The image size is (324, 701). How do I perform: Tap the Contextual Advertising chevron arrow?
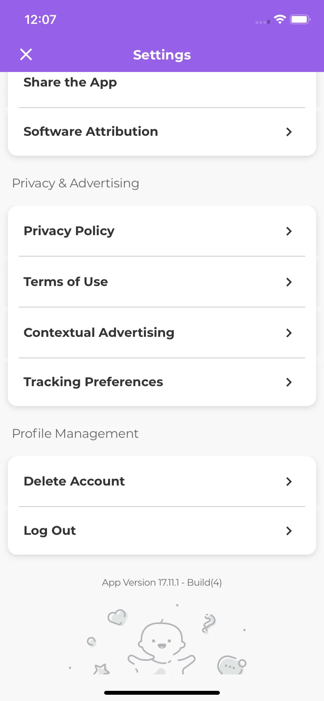pyautogui.click(x=289, y=333)
